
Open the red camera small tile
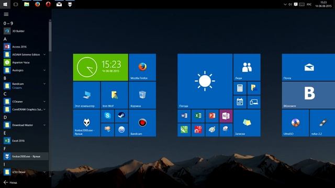pyautogui.click(x=198, y=130)
